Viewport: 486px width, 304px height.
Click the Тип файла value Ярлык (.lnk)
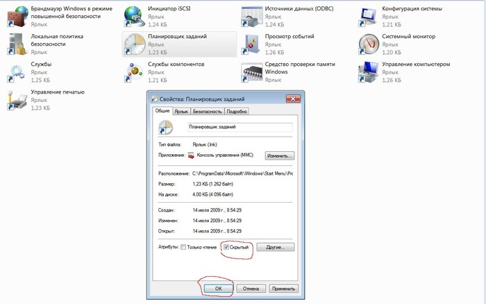(x=205, y=145)
